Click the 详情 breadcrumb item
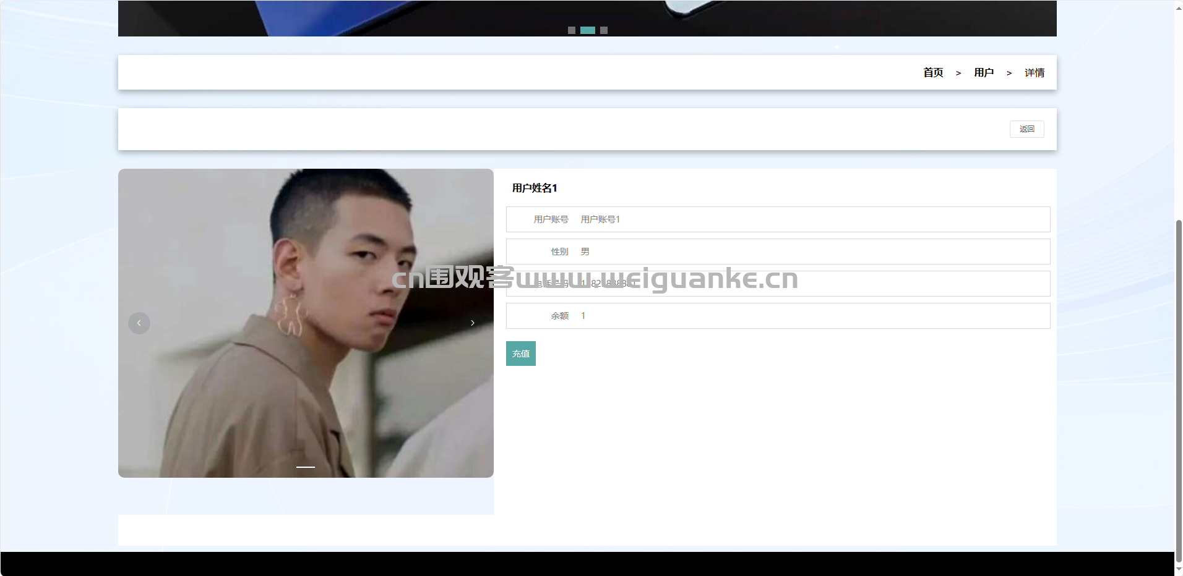1183x576 pixels. point(1035,73)
